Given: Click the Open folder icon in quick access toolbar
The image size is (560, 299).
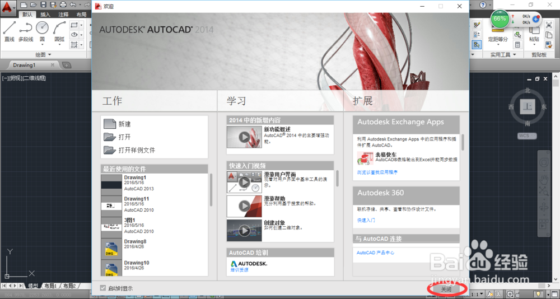Looking at the screenshot, I should click(x=33, y=4).
